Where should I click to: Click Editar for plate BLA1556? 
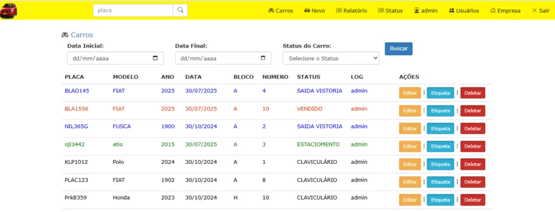[410, 110]
